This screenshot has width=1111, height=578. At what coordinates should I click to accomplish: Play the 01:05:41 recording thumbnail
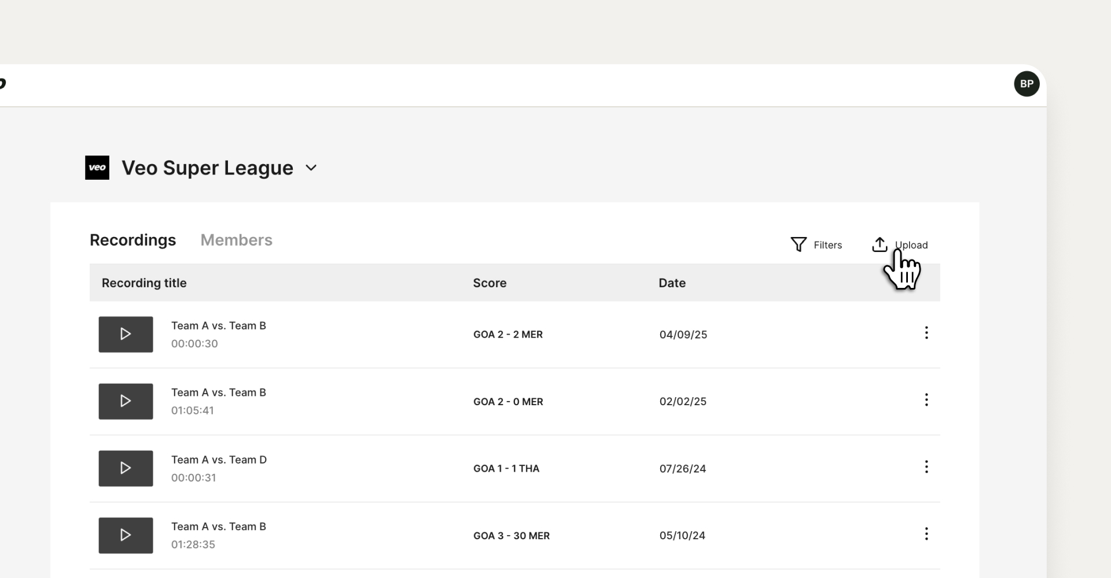coord(126,401)
